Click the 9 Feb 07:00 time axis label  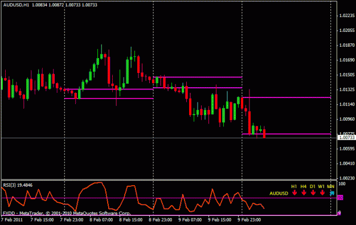coord(190,220)
